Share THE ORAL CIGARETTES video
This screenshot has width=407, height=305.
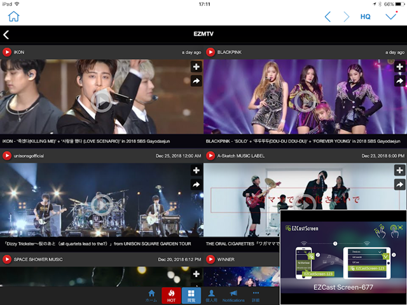click(400, 185)
